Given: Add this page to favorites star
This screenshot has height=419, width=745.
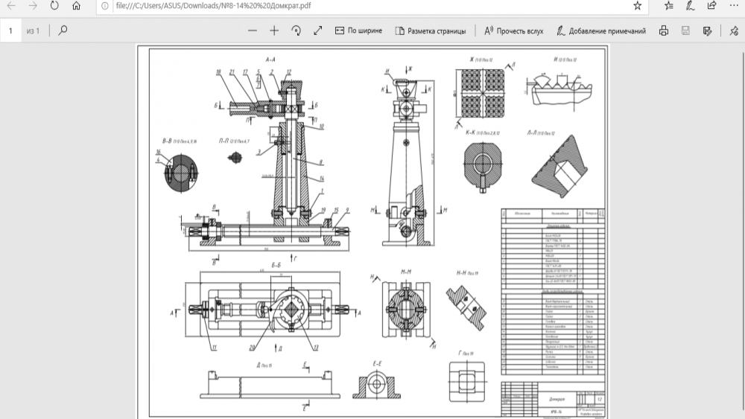Looking at the screenshot, I should click(637, 6).
